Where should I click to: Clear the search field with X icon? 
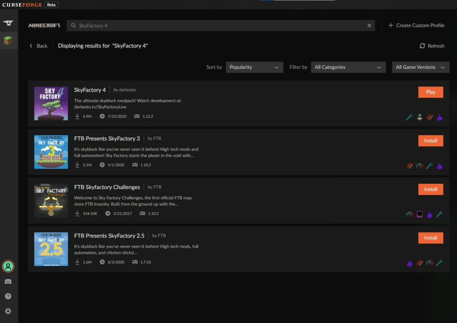pyautogui.click(x=369, y=25)
